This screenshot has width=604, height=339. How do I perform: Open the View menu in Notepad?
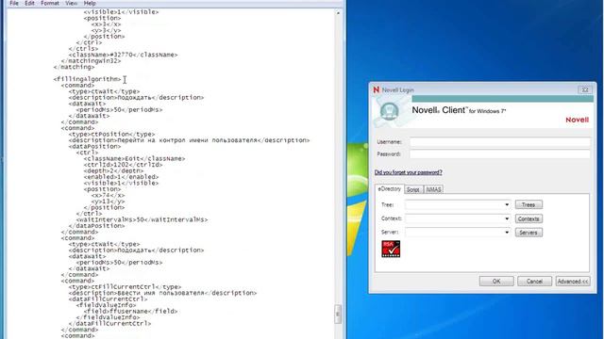(x=72, y=3)
